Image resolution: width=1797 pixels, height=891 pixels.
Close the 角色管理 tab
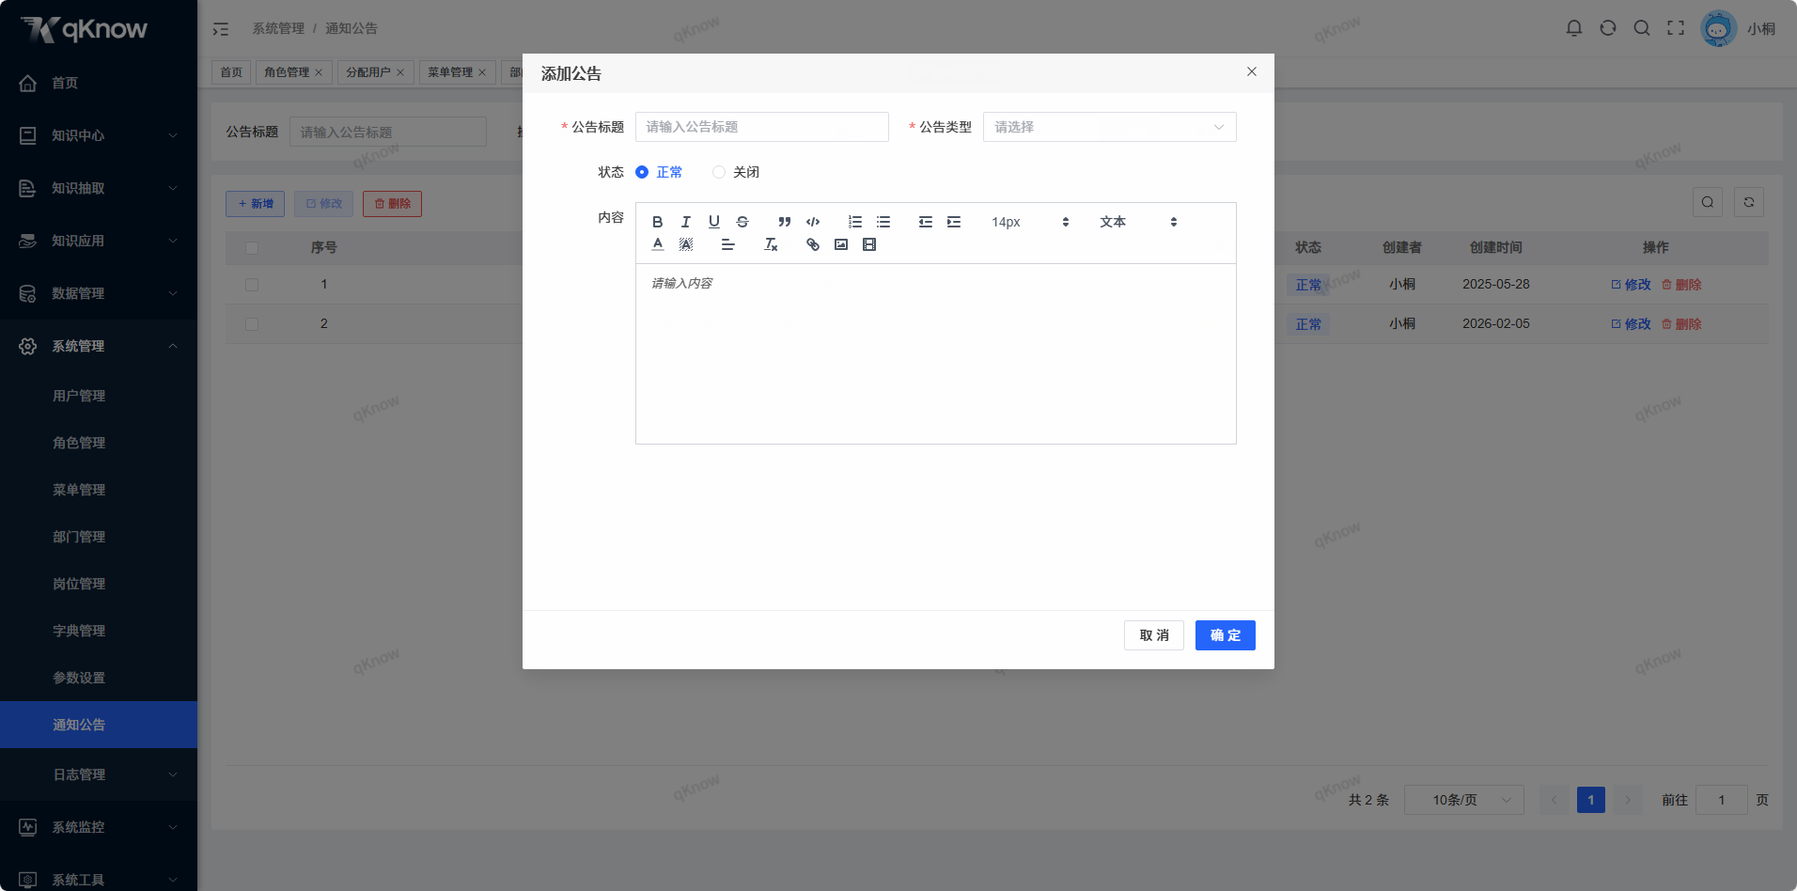click(x=319, y=72)
